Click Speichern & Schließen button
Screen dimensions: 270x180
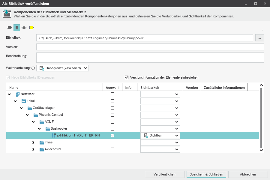[206, 174]
